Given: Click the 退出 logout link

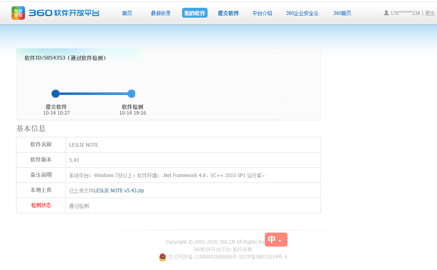Looking at the screenshot, I should [430, 13].
